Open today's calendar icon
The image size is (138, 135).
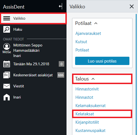tap(7, 64)
